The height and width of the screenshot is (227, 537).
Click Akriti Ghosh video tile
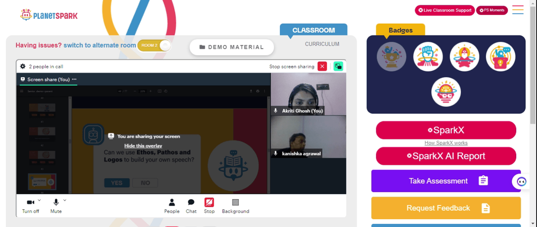[308, 94]
